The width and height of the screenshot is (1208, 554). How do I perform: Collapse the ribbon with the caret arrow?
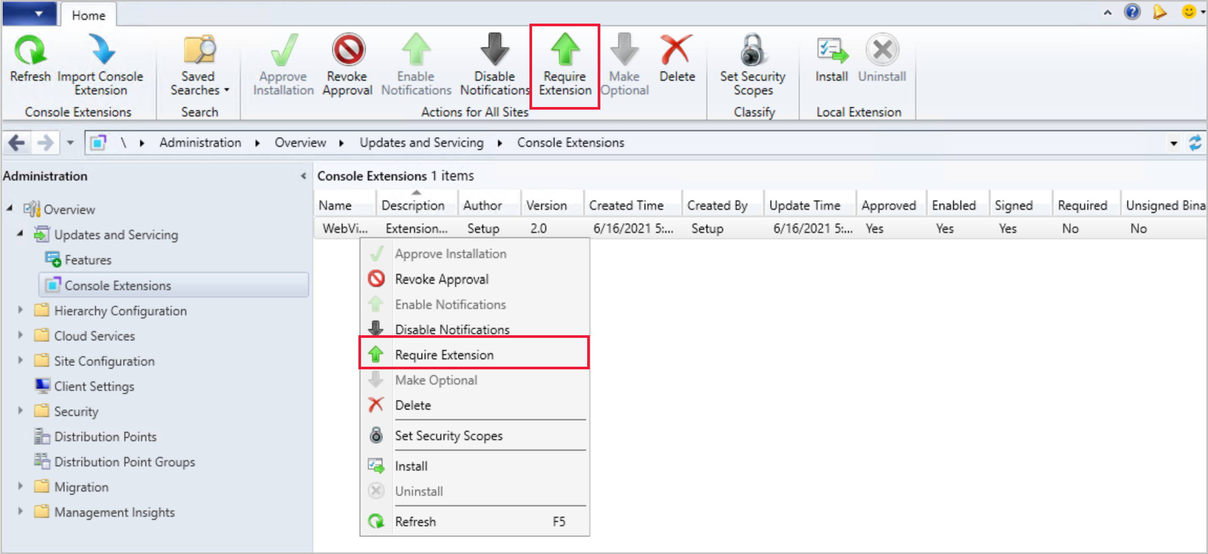(x=1108, y=13)
